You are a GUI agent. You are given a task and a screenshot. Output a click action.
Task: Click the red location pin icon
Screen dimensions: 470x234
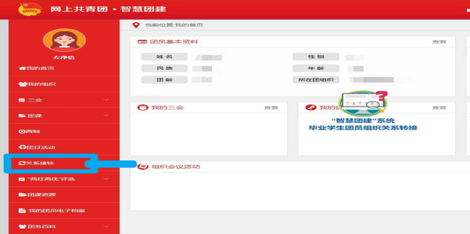(136, 25)
